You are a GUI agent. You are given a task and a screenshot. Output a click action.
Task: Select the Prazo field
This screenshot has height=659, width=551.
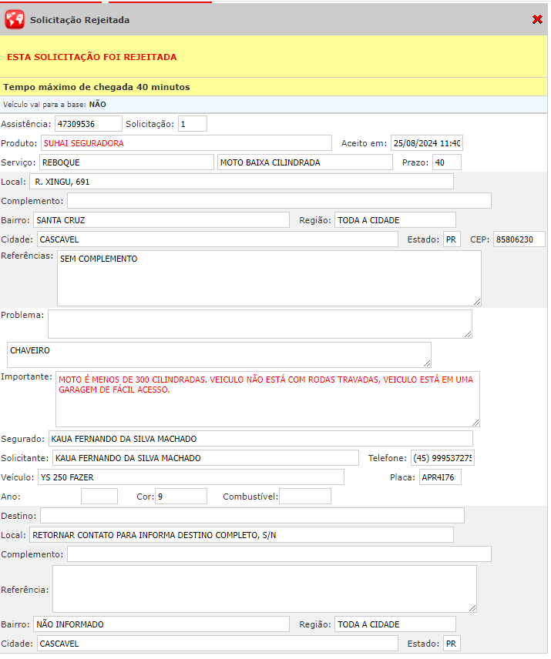[x=447, y=162]
